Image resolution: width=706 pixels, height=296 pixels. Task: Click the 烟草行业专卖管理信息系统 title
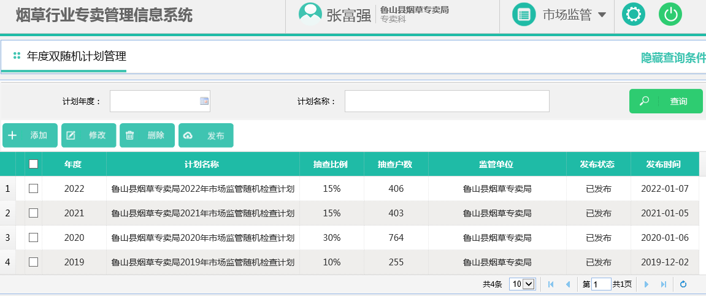click(104, 15)
